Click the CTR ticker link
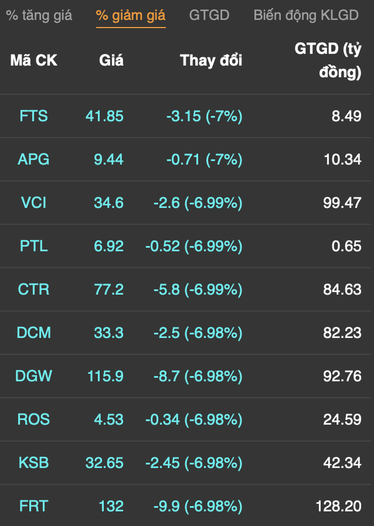Image resolution: width=374 pixels, height=526 pixels. tap(34, 290)
